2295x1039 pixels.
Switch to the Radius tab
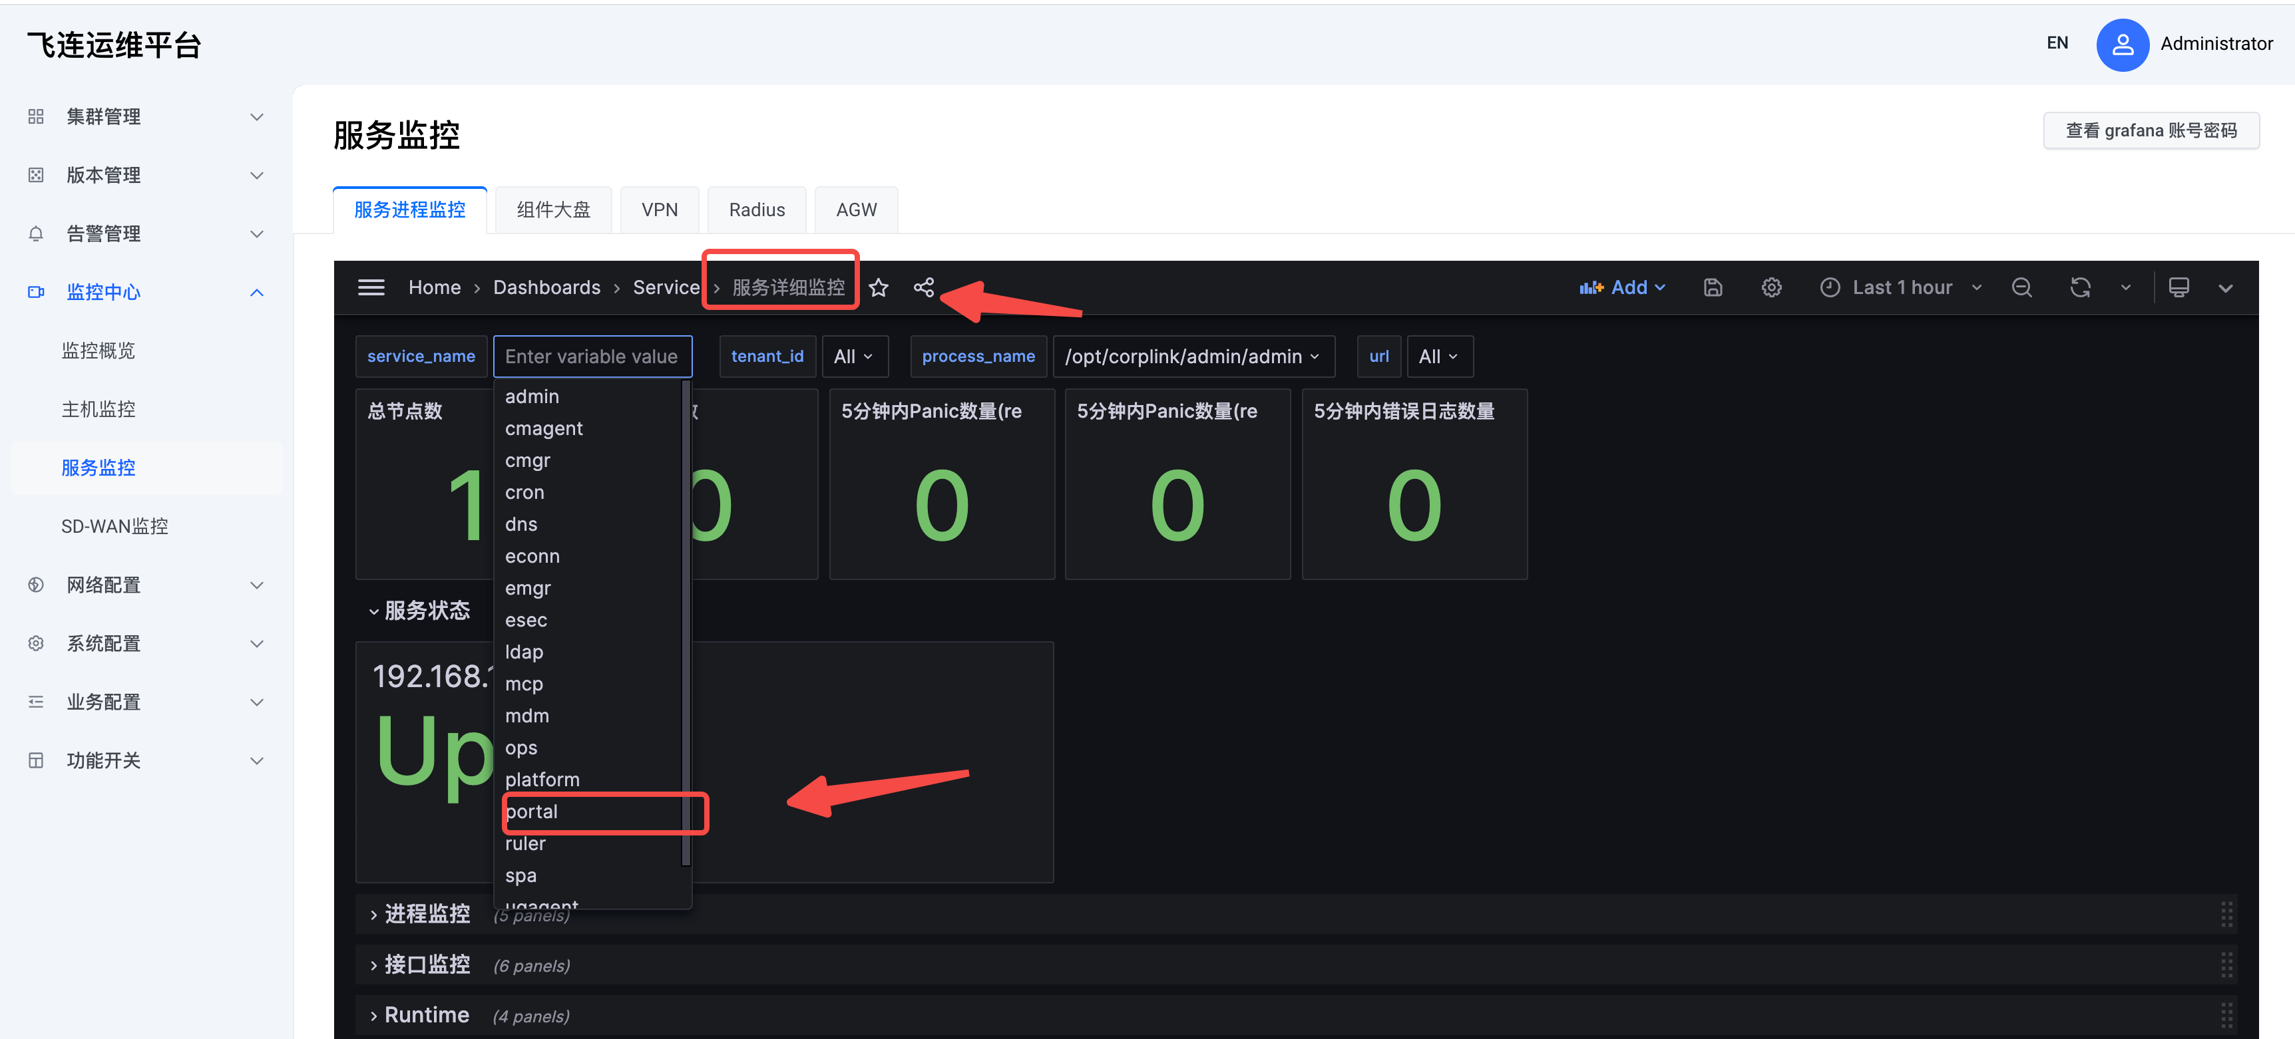756,210
